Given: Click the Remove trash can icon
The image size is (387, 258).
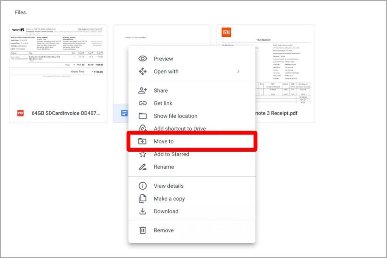Looking at the screenshot, I should coord(142,230).
